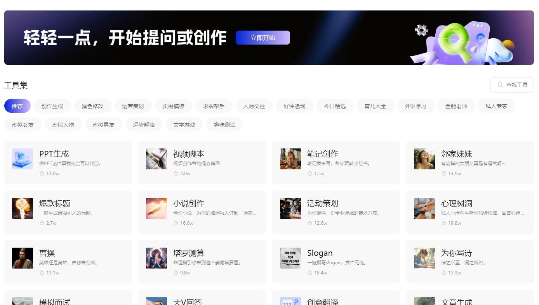The height and width of the screenshot is (305, 539).
Task: Click the 小说创作 thumbnail image
Action: tap(156, 209)
